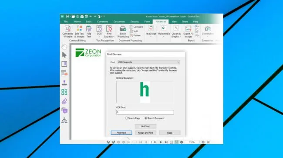Image resolution: width=283 pixels, height=158 pixels.
Task: Open the structure tree panel in sidebar
Action: (x=64, y=120)
